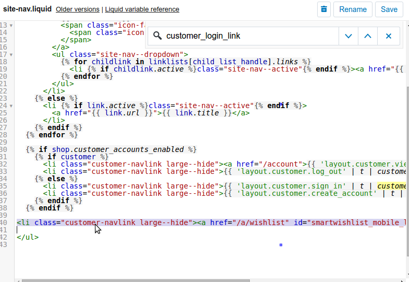
Task: Click the 'site-nav.liquid' file title
Action: pos(27,9)
